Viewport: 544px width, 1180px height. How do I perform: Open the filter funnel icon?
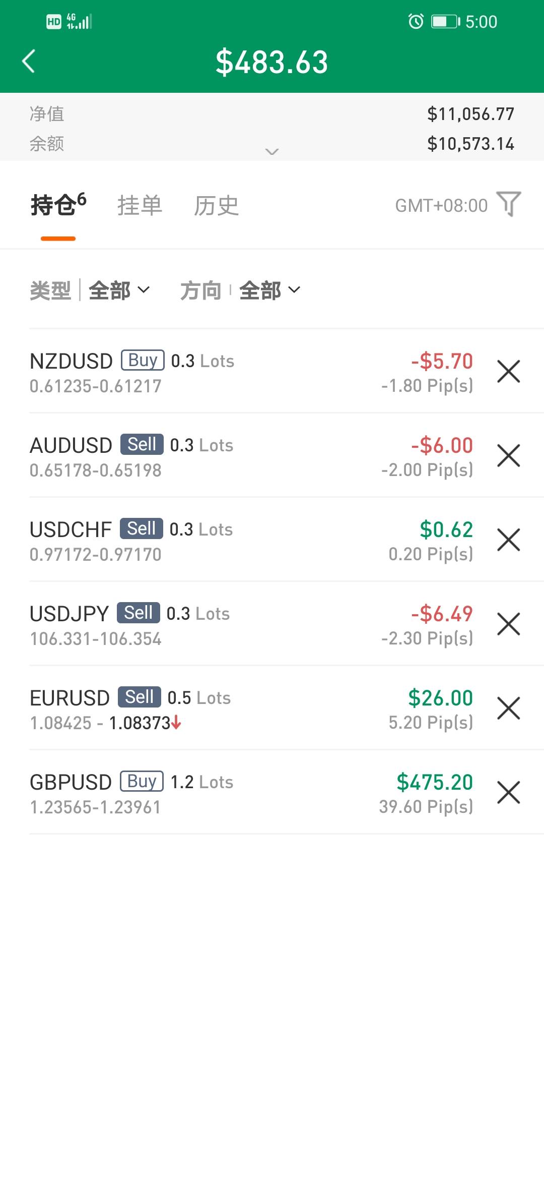(508, 204)
